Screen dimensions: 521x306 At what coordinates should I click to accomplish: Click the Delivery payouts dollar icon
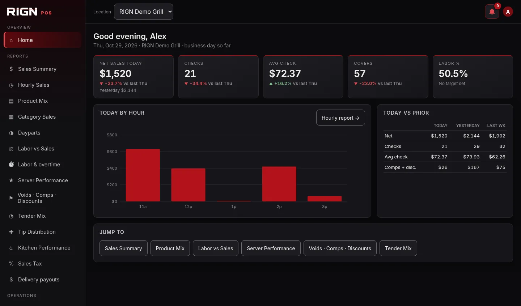(x=11, y=280)
